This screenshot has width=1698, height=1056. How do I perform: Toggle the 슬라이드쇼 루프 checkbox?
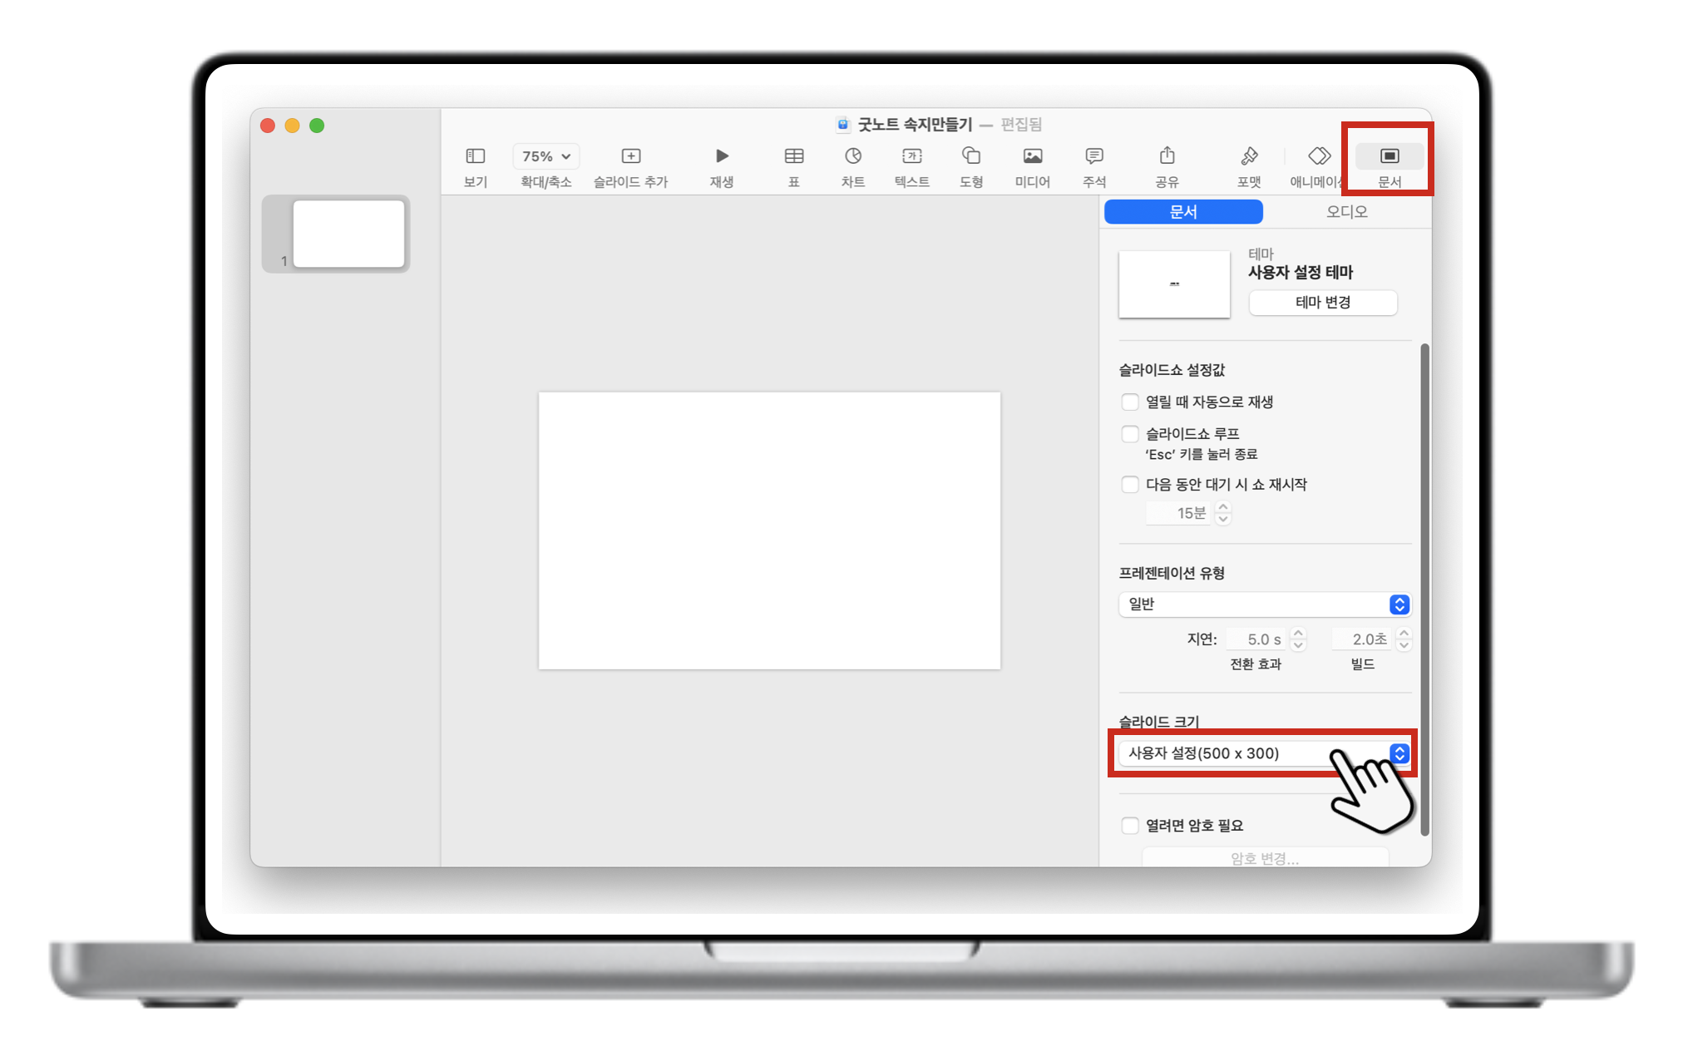[x=1129, y=434]
